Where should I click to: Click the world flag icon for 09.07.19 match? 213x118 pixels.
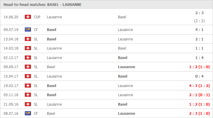(28, 29)
